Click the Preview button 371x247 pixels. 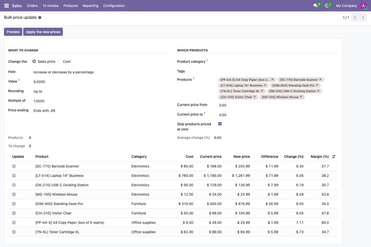point(13,32)
